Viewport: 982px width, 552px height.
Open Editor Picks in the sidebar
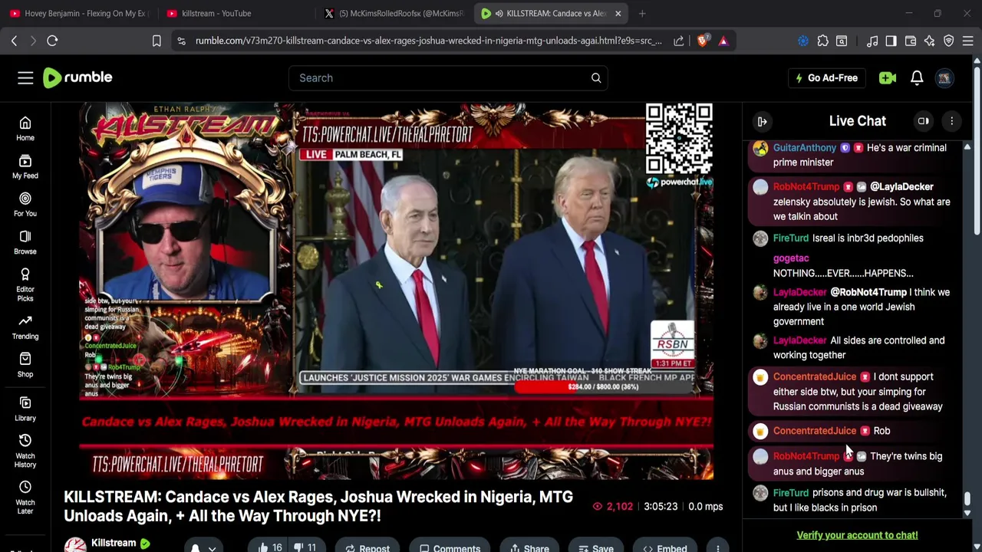25,284
